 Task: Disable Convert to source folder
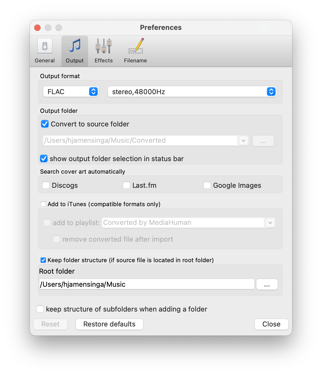pos(45,124)
